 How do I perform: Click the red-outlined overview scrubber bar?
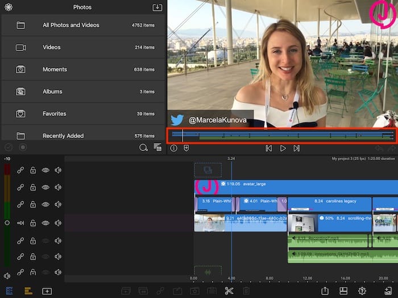(x=282, y=136)
